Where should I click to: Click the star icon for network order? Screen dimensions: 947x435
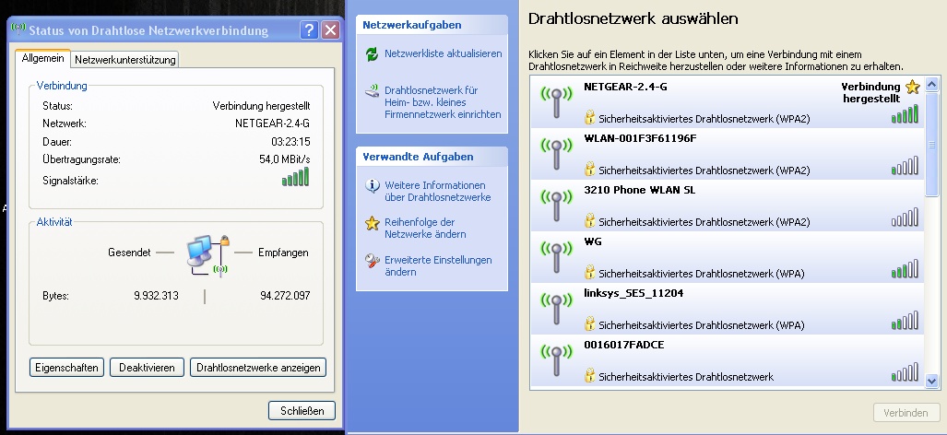[x=373, y=223]
